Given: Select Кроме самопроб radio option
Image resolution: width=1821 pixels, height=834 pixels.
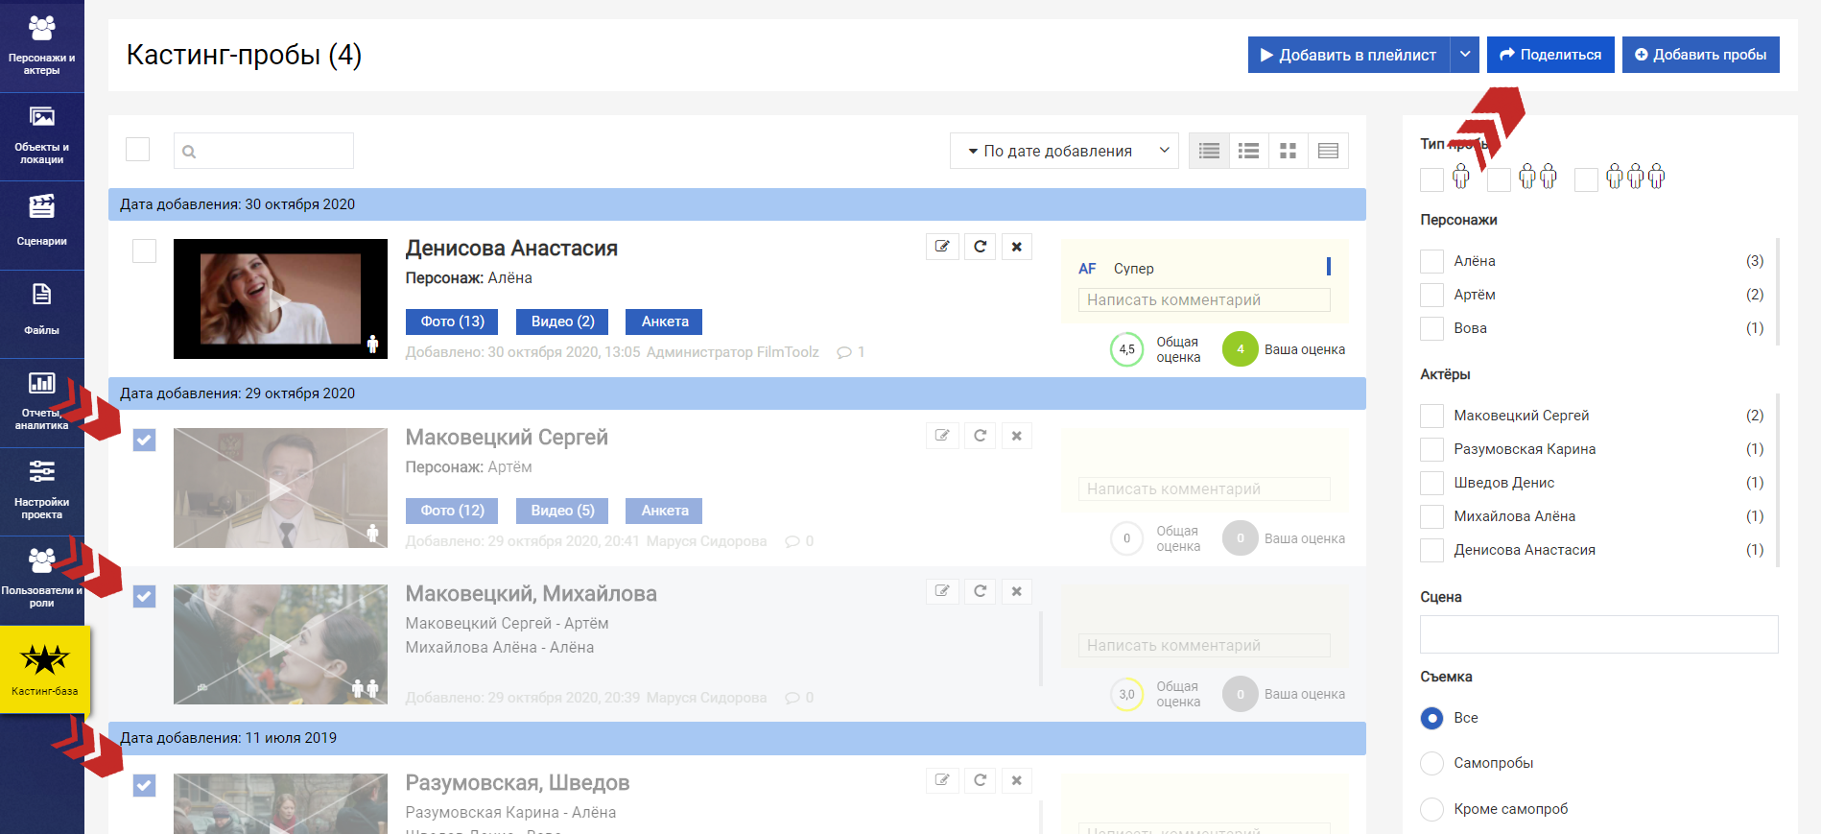Looking at the screenshot, I should tap(1431, 809).
